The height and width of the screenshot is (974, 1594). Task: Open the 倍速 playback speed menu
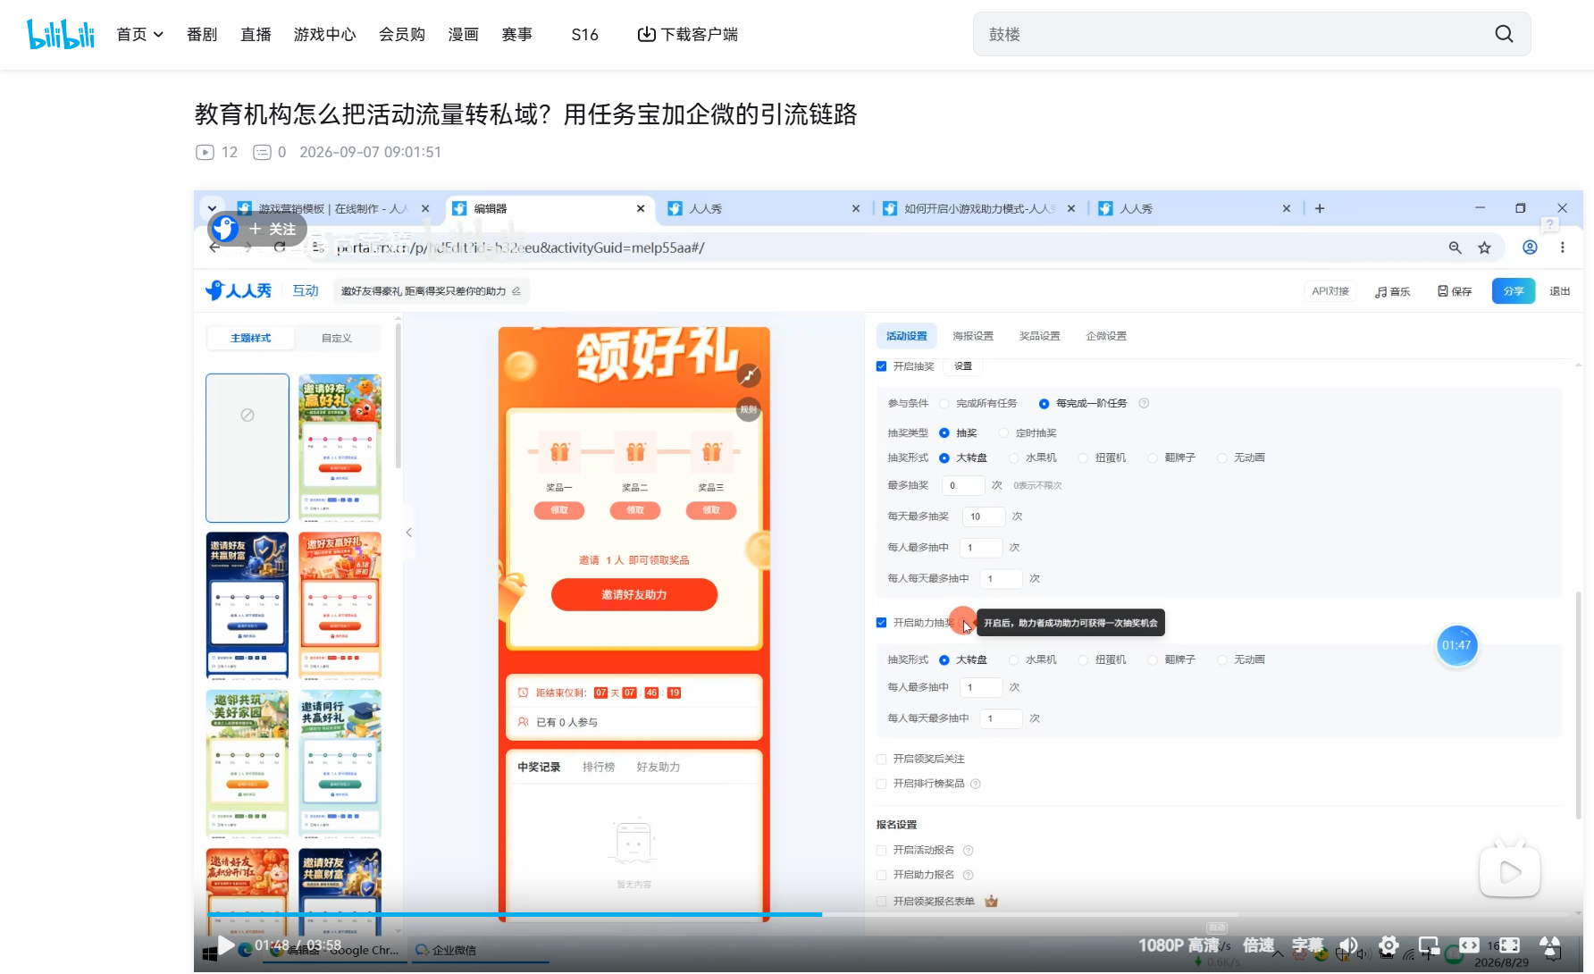point(1258,945)
